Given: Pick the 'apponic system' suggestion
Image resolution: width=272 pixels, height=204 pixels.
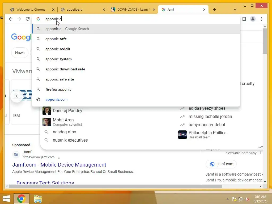Looking at the screenshot, I should 136,59.
